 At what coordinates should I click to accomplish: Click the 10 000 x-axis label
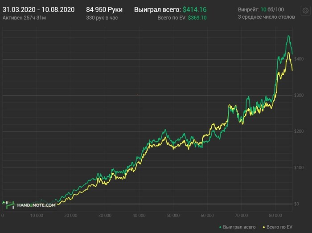(37, 216)
